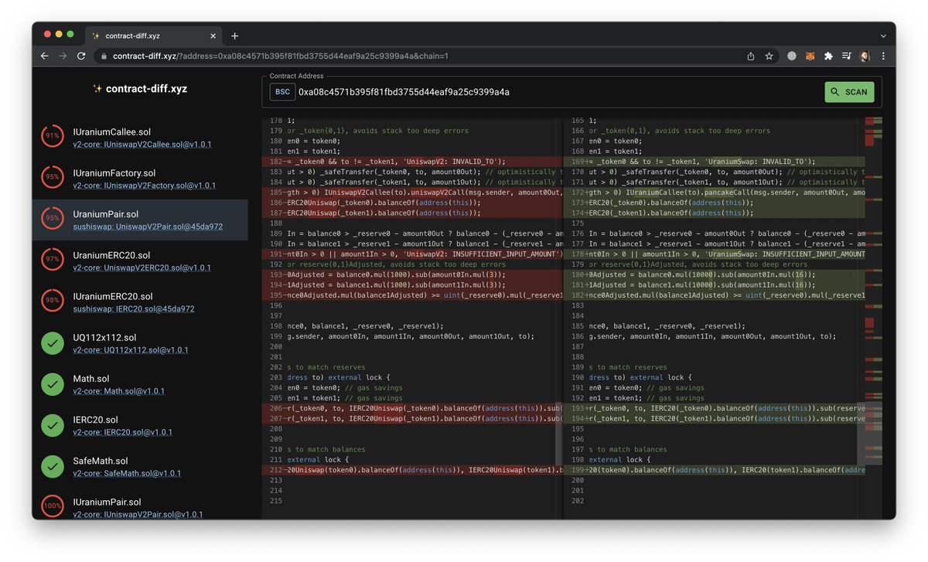Click the green checkmark beside UQ112x112.sol
Image resolution: width=928 pixels, height=562 pixels.
(x=53, y=342)
